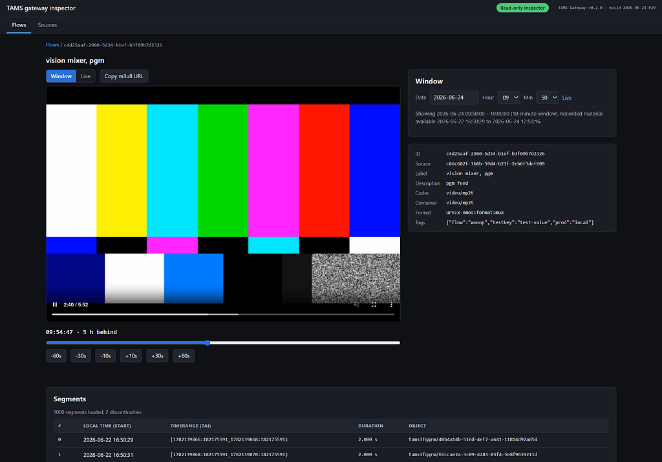
Task: Edit the Date field 2026-06-24
Action: [x=454, y=98]
